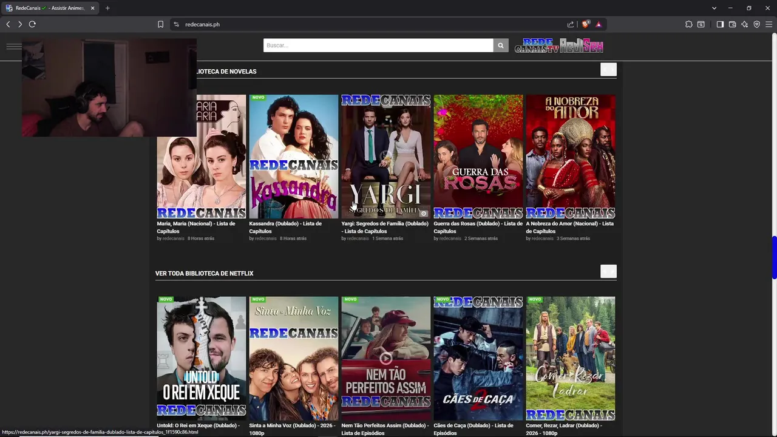Close the RedeCanais tab
Image resolution: width=777 pixels, height=437 pixels.
tap(93, 8)
